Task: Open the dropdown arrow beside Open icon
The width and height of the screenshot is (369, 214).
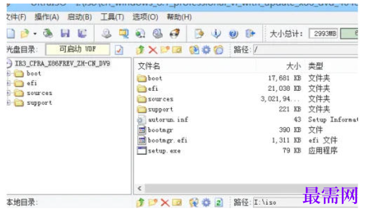Action: tap(35, 34)
